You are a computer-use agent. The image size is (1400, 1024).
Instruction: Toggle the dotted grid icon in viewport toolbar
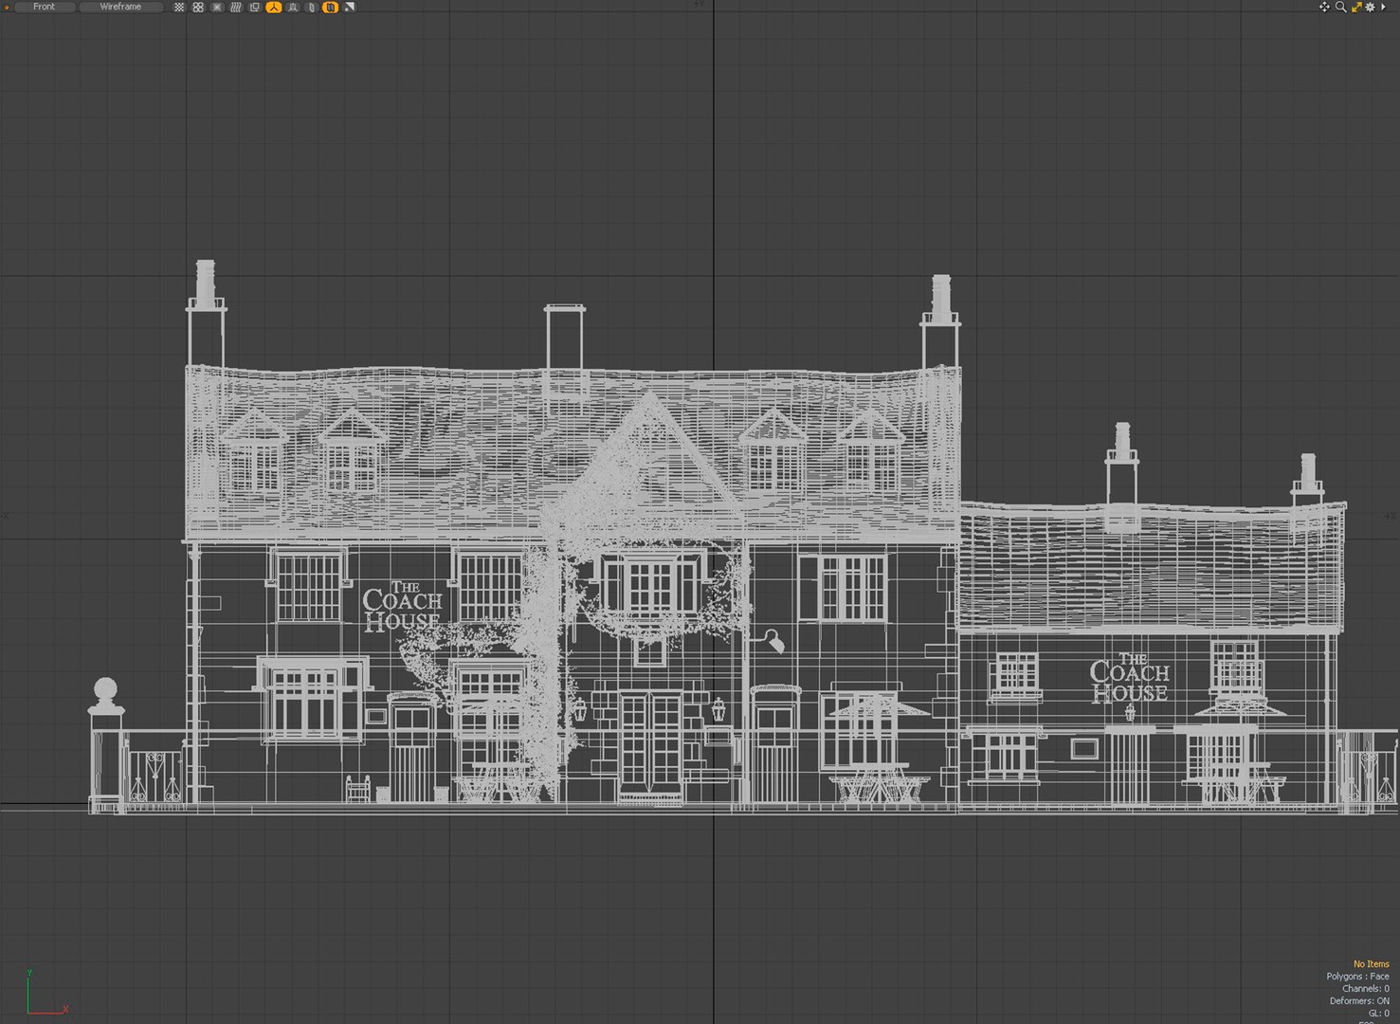click(179, 7)
